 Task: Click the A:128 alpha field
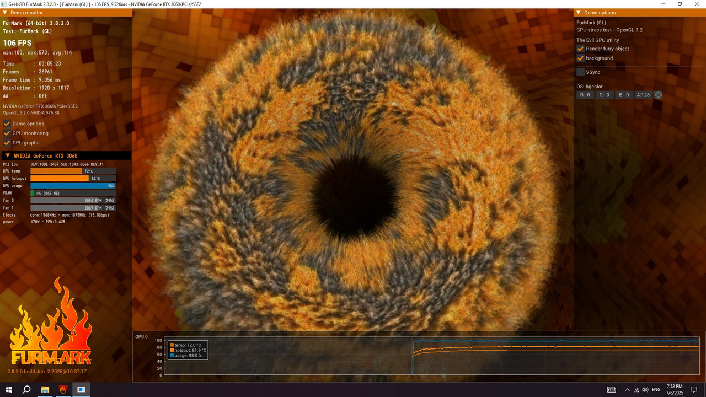[x=643, y=95]
